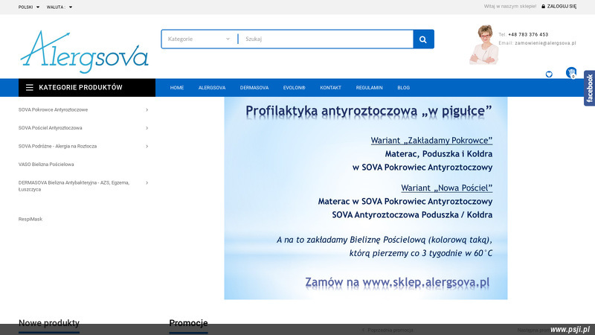Open the wishlist heart icon

point(549,74)
